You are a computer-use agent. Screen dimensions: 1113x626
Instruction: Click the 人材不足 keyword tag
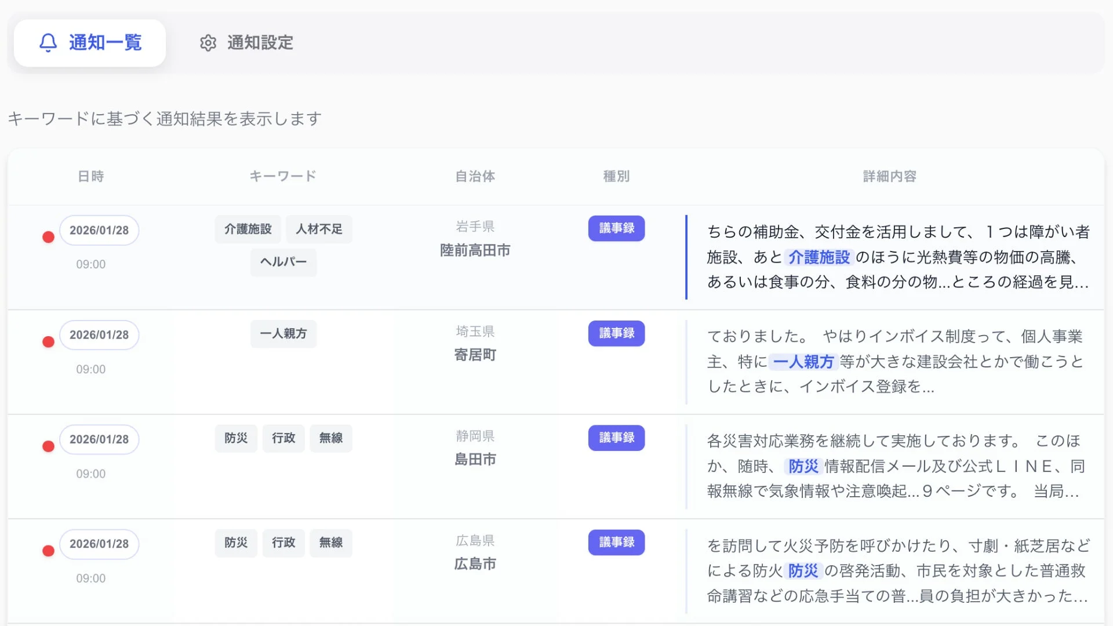click(319, 229)
